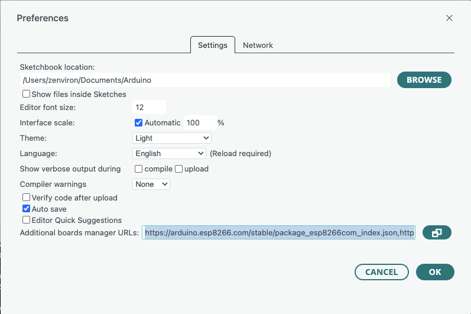Click the BROWSE button for sketchbook location

(424, 80)
